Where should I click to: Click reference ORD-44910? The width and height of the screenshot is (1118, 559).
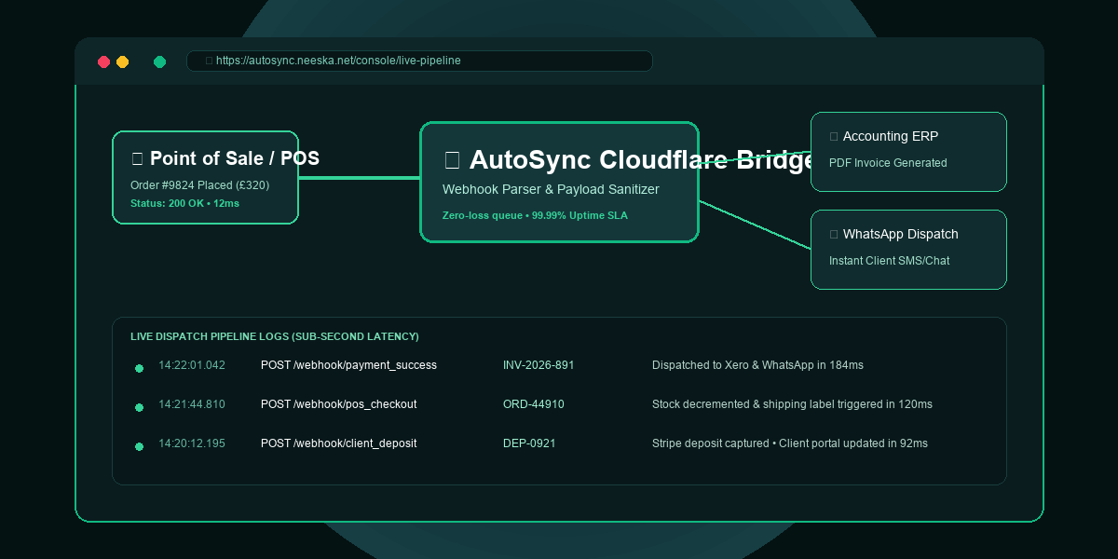tap(534, 404)
